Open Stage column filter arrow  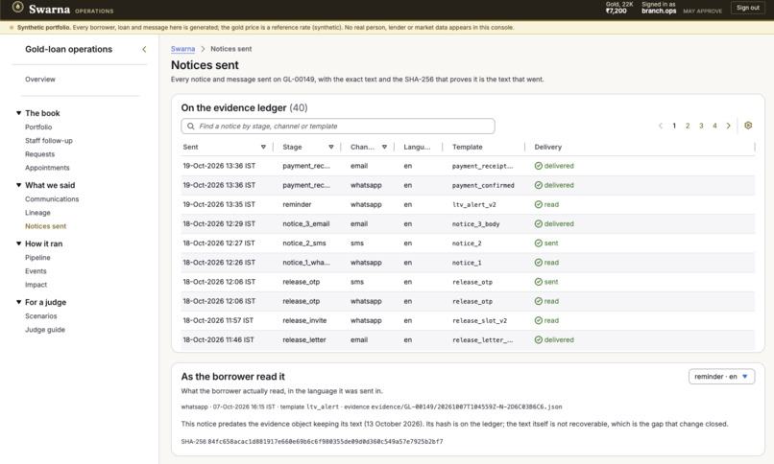point(331,147)
